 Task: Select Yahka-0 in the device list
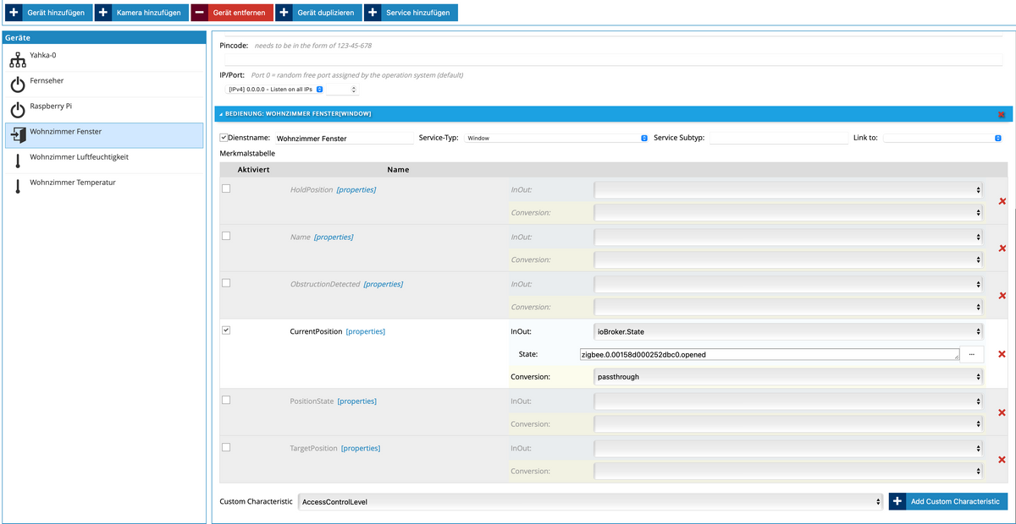(104, 59)
